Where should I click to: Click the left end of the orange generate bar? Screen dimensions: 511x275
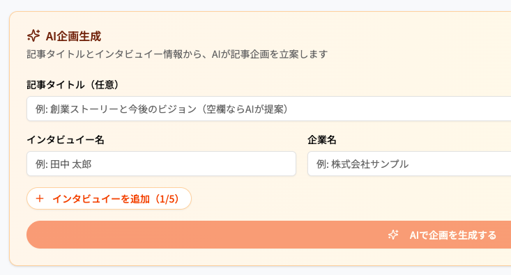43,235
